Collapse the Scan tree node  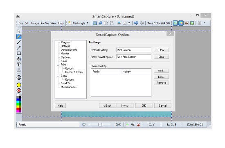[x=58, y=76]
